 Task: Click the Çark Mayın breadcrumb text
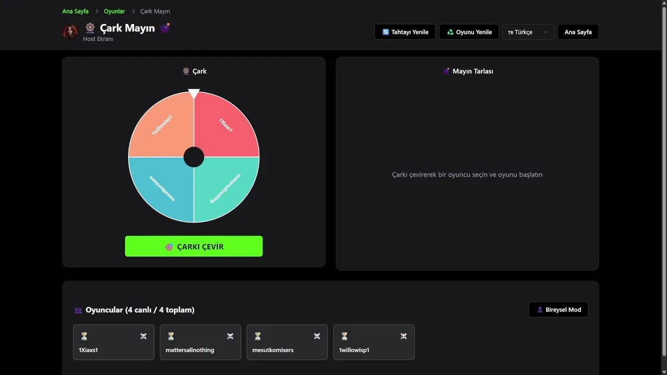point(155,11)
